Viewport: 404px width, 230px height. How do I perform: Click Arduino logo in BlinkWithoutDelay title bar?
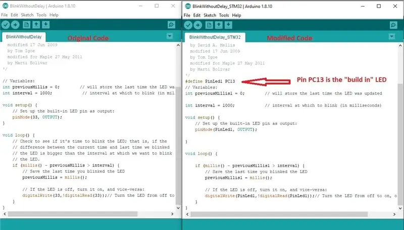(5, 6)
